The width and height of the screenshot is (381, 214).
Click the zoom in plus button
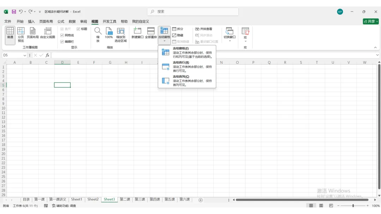pos(367,206)
